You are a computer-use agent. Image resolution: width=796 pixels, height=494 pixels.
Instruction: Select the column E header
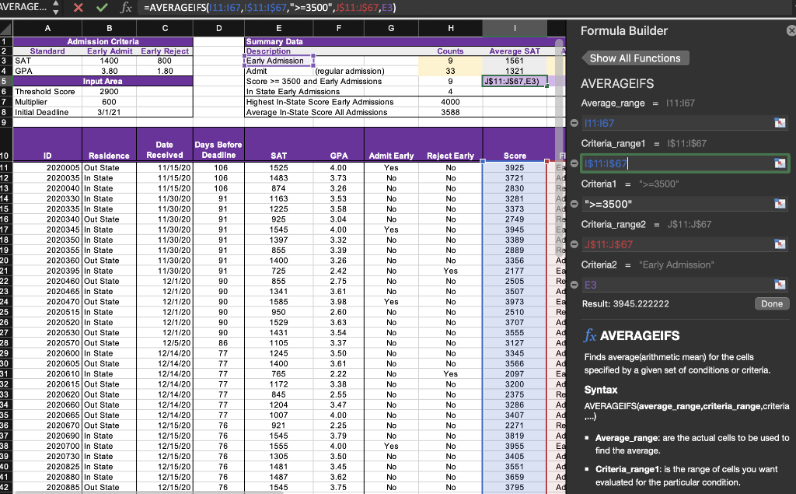[278, 27]
